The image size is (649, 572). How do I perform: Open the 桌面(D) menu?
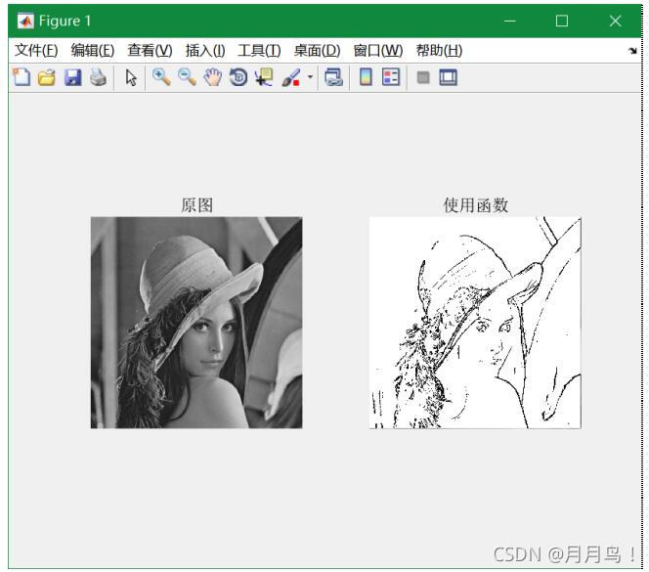pyautogui.click(x=318, y=51)
